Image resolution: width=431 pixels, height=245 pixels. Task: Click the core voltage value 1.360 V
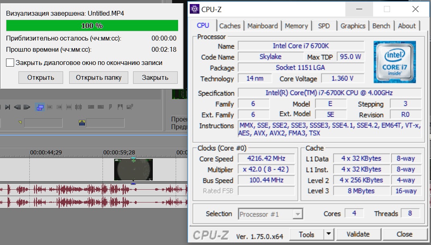click(343, 78)
